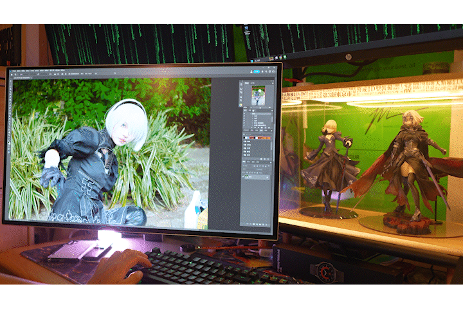Image resolution: width=463 pixels, height=309 pixels.
Task: Select the Rectangular Marquee tool
Action: pos(10,84)
